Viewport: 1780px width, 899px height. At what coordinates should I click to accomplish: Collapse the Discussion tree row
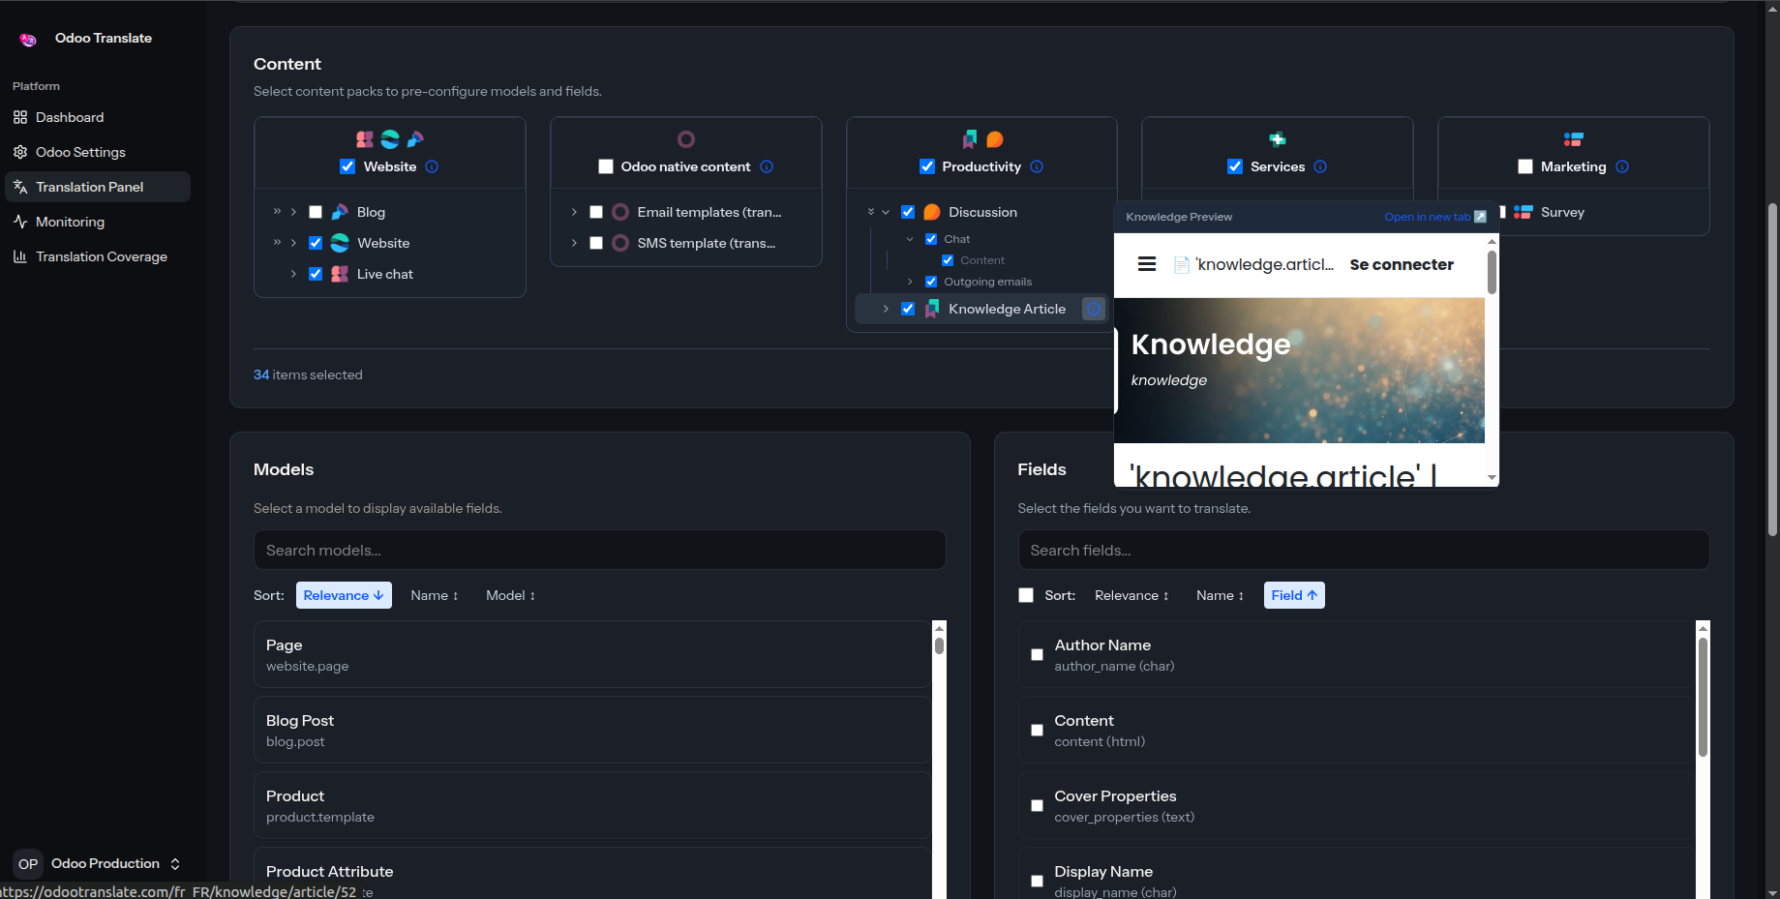tap(886, 212)
